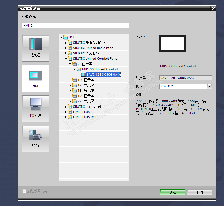Screen dimensions: 224x206
Task: Click the 15'' 显示屏 folder icon
Action: point(74,91)
